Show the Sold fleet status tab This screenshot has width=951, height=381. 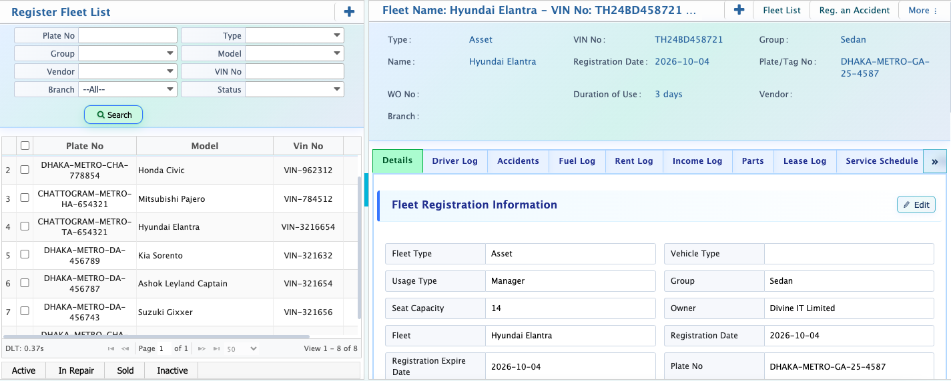point(125,370)
